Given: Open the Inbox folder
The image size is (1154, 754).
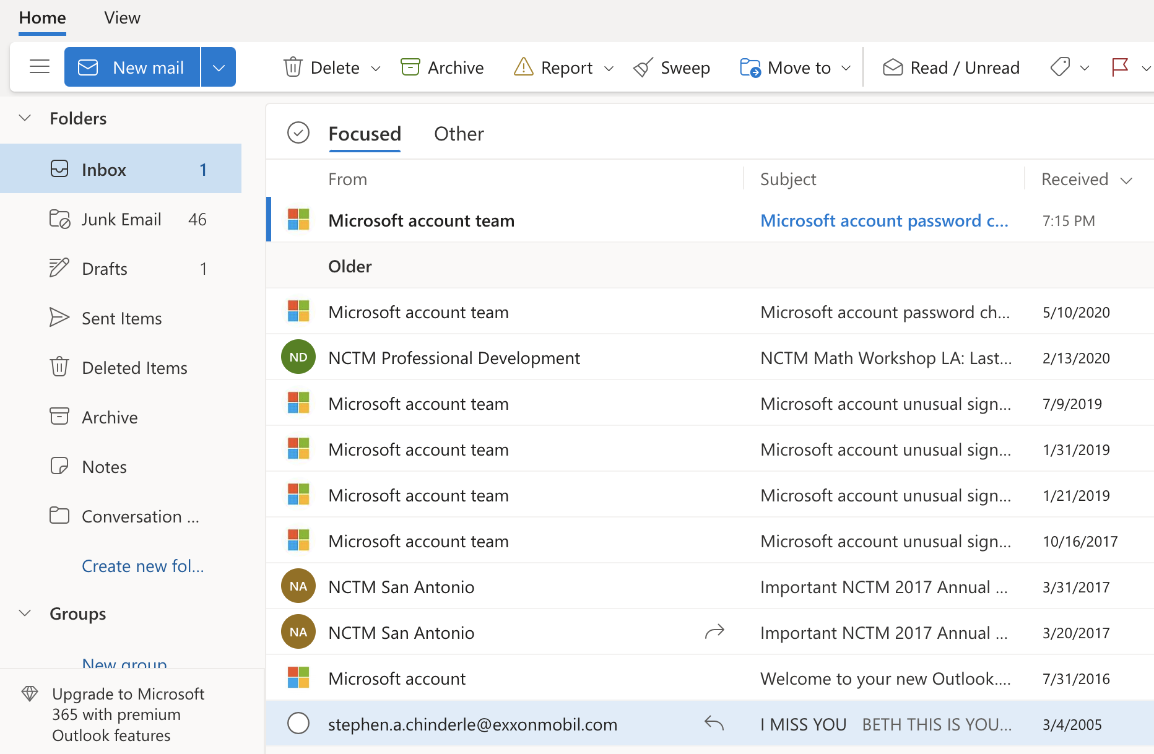Looking at the screenshot, I should (121, 168).
